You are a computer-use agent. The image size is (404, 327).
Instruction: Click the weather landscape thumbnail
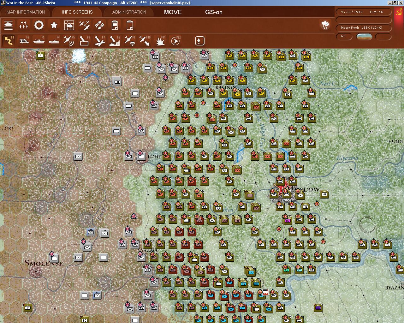pyautogui.click(x=364, y=36)
